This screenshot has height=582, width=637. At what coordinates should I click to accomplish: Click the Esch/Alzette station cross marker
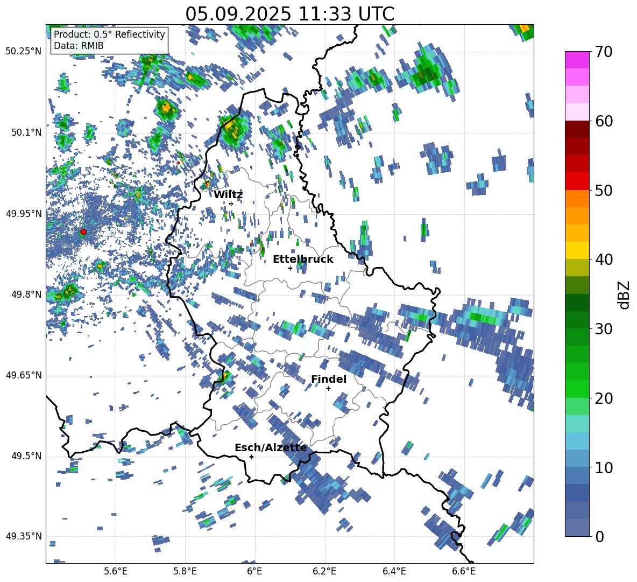click(251, 457)
